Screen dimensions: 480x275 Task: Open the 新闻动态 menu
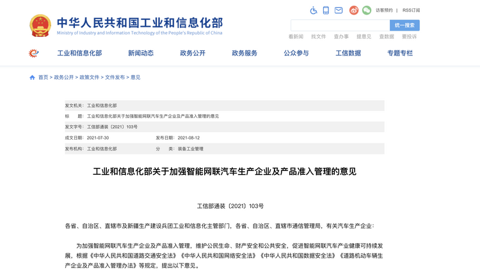coord(141,53)
